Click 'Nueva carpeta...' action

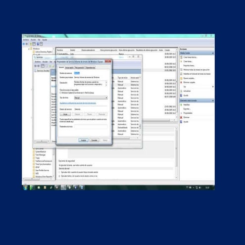[189, 78]
